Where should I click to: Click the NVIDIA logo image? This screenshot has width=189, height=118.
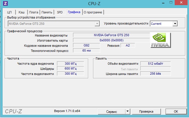[x=161, y=40]
